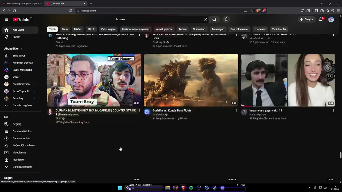Open Brave Wallet icon
The height and width of the screenshot is (192, 342).
coord(322,11)
